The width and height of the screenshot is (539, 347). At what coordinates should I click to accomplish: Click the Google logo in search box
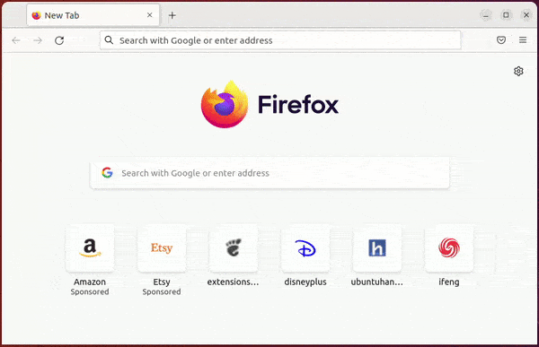[x=107, y=173]
